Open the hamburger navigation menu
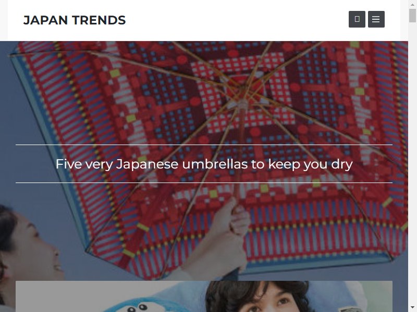This screenshot has height=312, width=417. [376, 19]
